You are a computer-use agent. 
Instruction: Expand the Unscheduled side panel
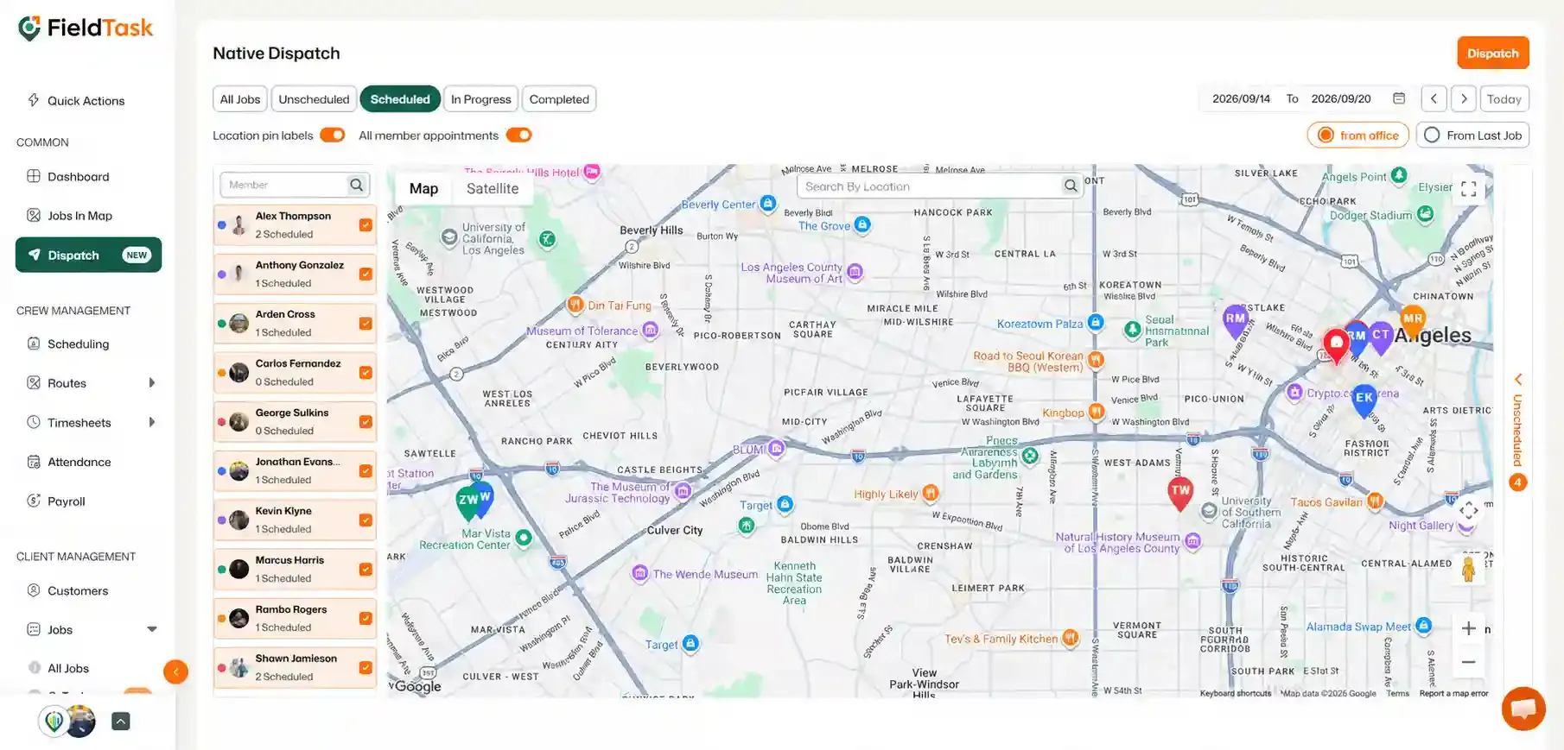pyautogui.click(x=1517, y=432)
